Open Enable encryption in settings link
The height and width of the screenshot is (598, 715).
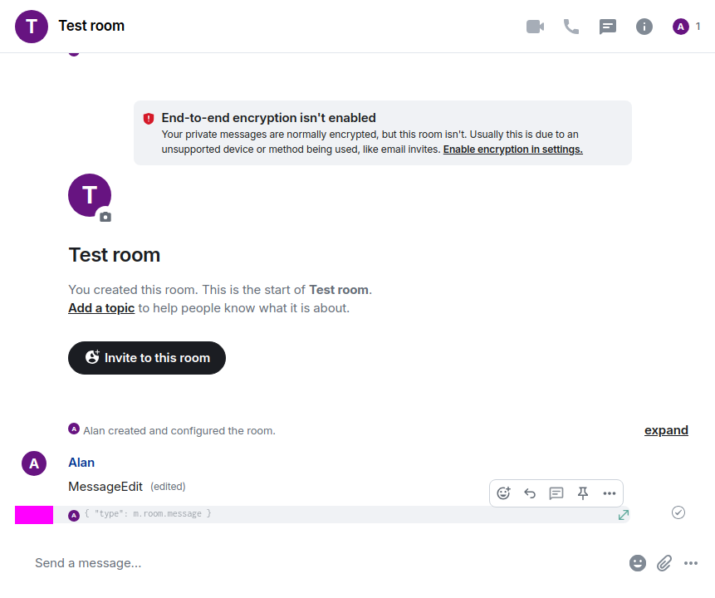click(512, 149)
